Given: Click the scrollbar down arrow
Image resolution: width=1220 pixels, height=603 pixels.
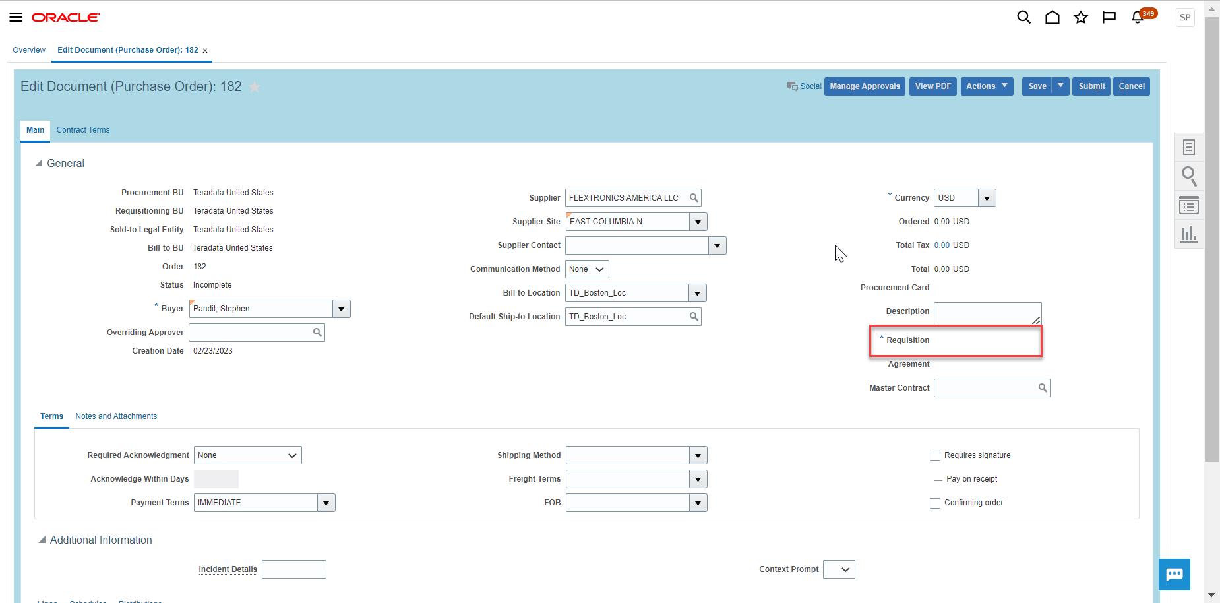Looking at the screenshot, I should (1211, 595).
